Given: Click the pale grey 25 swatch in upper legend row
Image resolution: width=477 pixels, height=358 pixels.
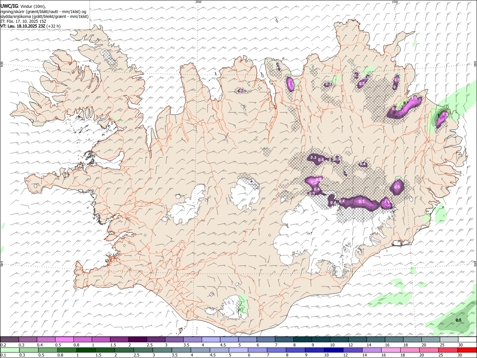Looking at the screenshot, I should (x=449, y=339).
